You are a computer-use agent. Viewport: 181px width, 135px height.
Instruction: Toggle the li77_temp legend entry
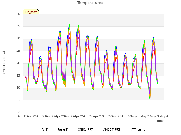(135, 130)
